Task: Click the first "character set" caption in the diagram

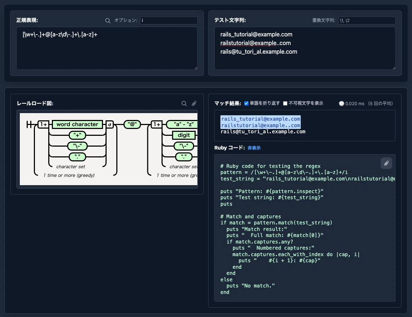Action: coord(71,167)
